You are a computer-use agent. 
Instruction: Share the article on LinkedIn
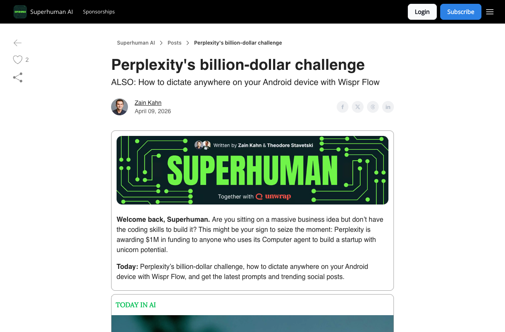pos(388,107)
